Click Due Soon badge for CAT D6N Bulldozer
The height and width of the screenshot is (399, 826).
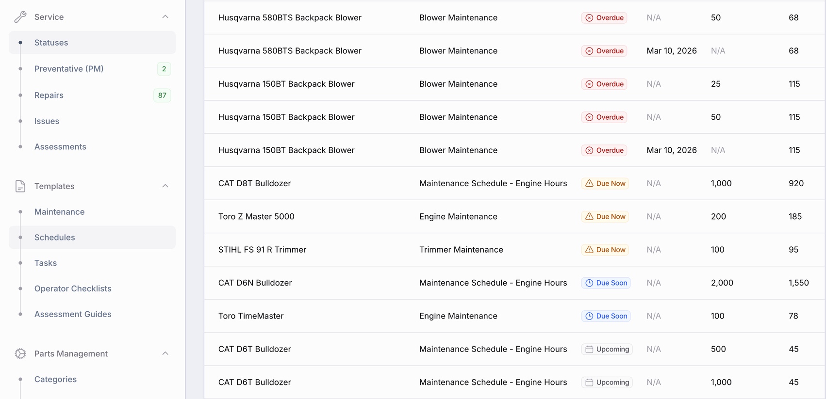point(606,283)
